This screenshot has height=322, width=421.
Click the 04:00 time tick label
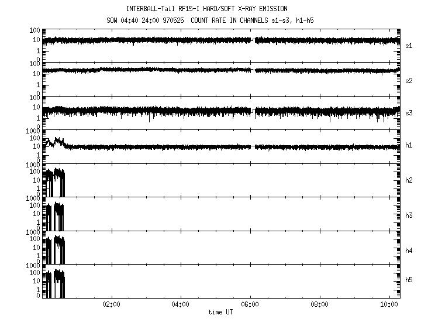point(181,304)
